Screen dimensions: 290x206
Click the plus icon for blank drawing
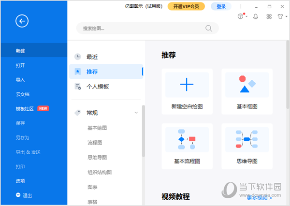coord(187,85)
